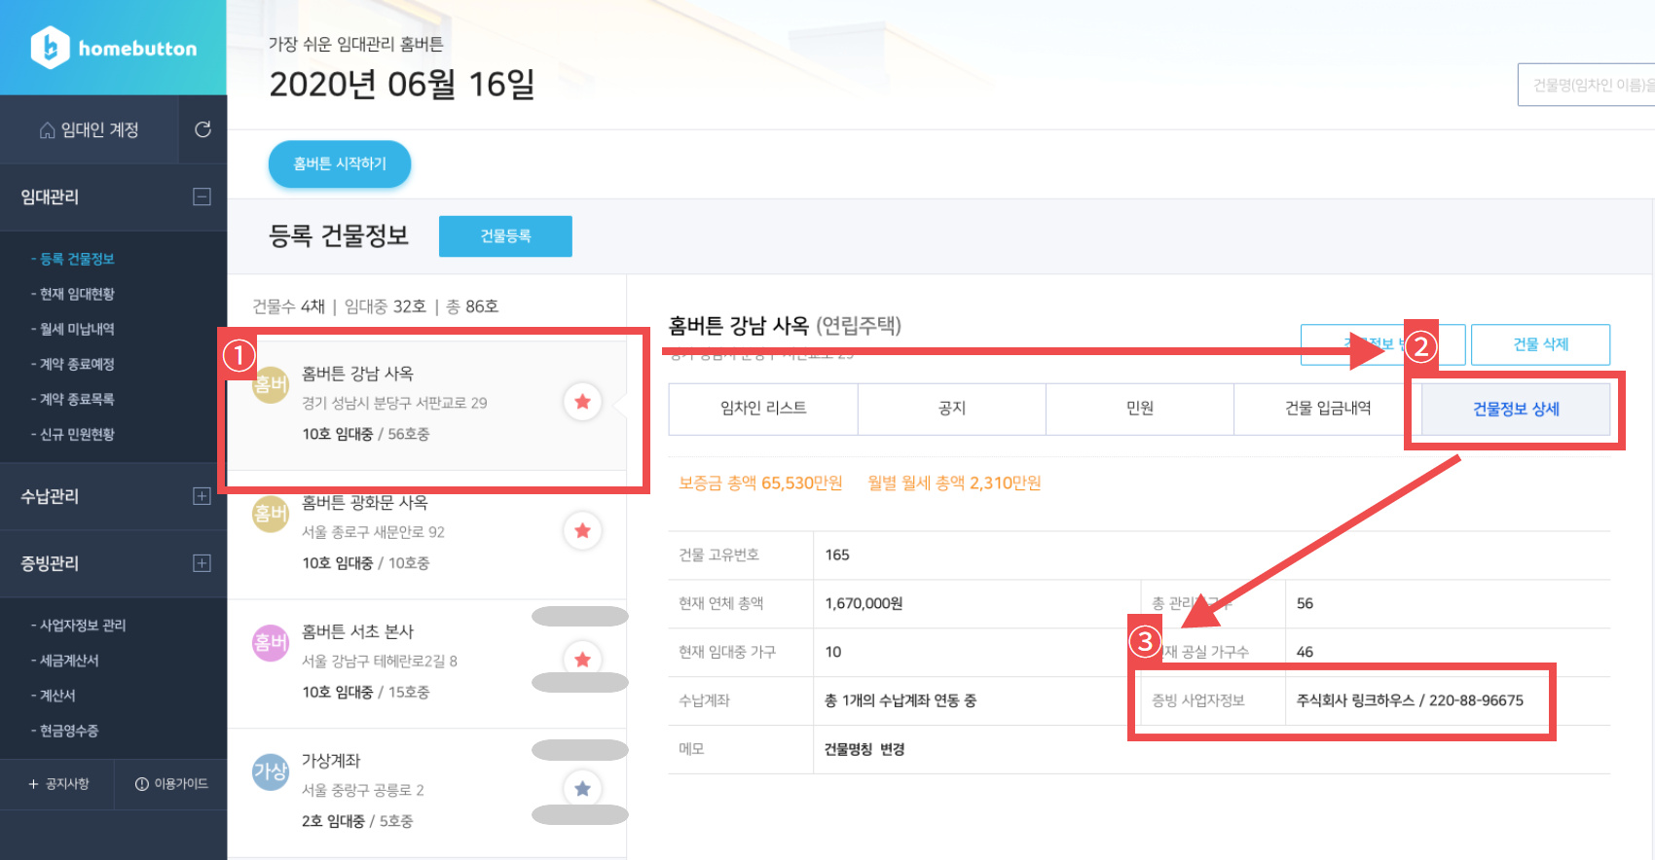Viewport: 1655px width, 860px height.
Task: Open 이용가이드 help link
Action: click(171, 784)
